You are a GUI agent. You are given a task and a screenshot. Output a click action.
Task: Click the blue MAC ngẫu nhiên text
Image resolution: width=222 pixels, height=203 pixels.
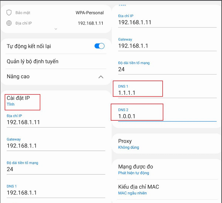coord(132,193)
